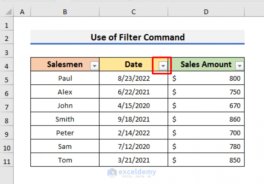
Task: Select the date cell 8/23/2022
Action: [x=134, y=78]
